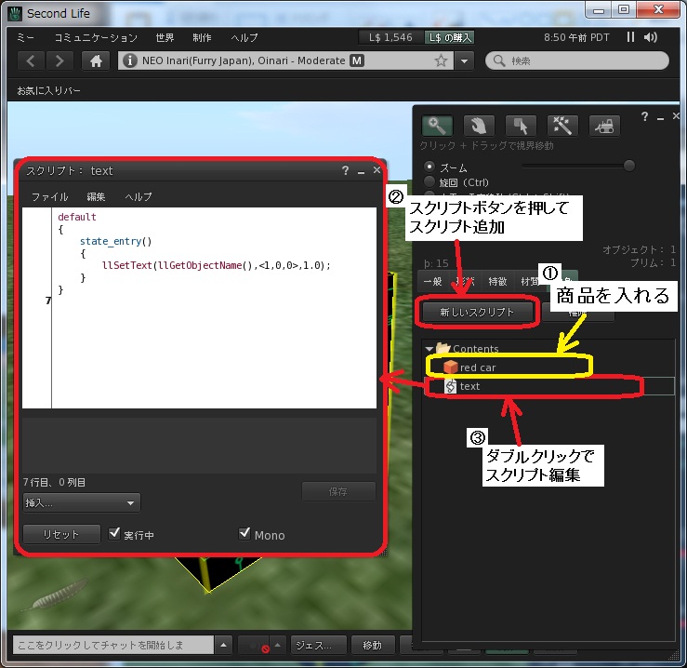This screenshot has height=668, width=687.
Task: Open the location history dropdown arrow
Action: (464, 60)
